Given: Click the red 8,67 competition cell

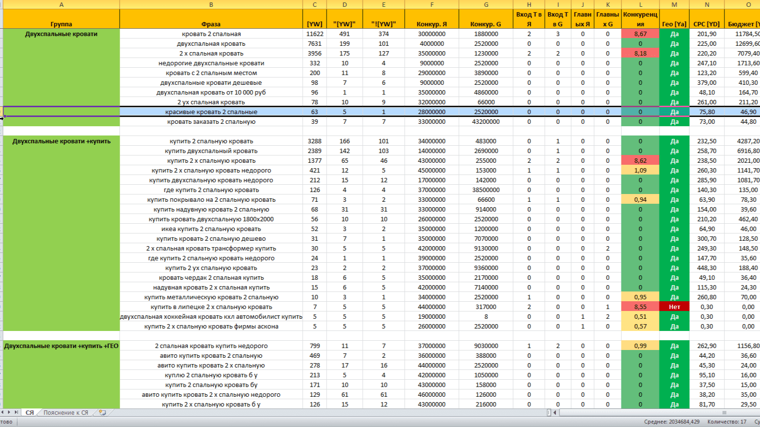Looking at the screenshot, I should tap(640, 34).
